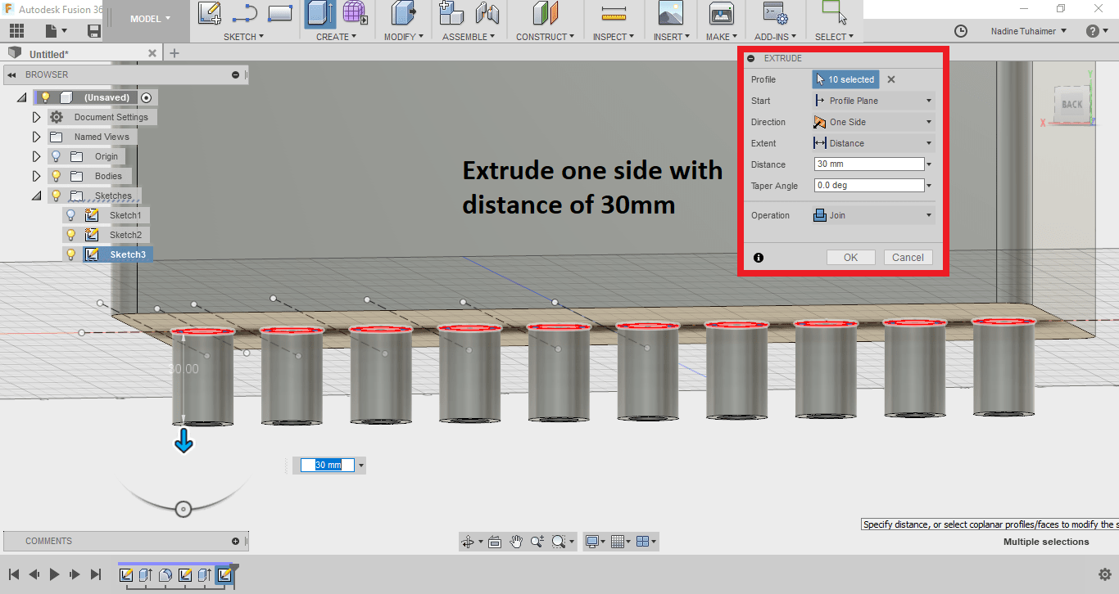The image size is (1119, 594).
Task: Collapse the EXTRUDE dialog with minus icon
Action: pos(751,59)
